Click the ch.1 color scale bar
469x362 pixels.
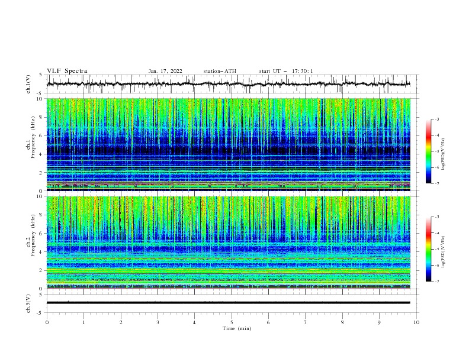pos(429,151)
